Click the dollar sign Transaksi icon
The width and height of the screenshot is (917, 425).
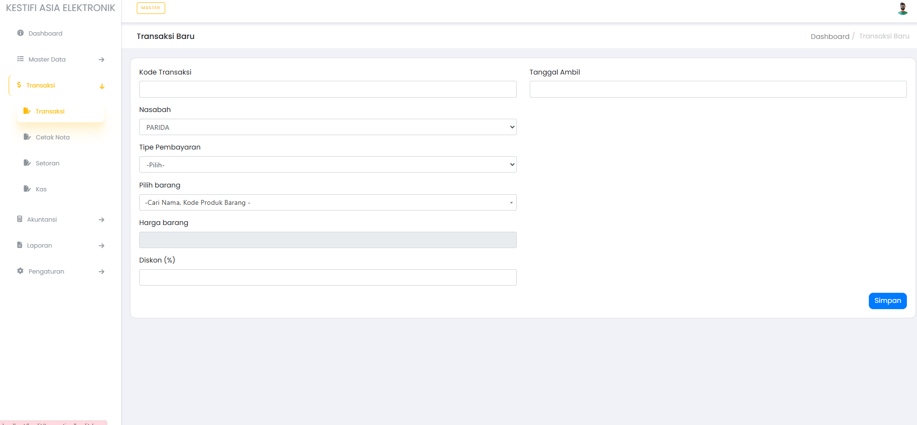(x=19, y=85)
